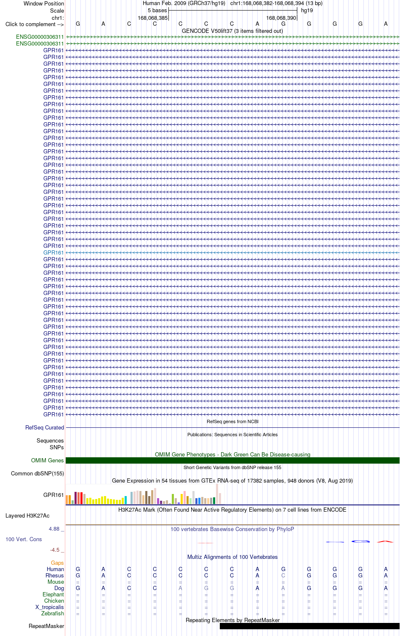The width and height of the screenshot is (400, 636).
Task: Open the OMIM Gene Phenotypes track title
Action: 232,454
